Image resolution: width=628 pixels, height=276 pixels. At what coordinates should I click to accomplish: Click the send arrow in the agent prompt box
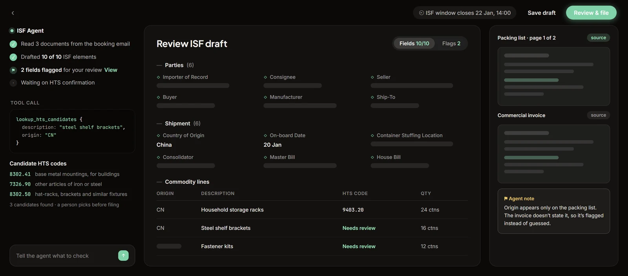pyautogui.click(x=123, y=256)
